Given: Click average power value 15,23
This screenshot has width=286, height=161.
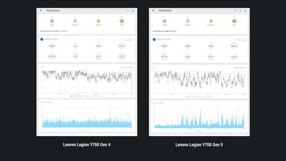Looking at the screenshot, I should [122, 57].
